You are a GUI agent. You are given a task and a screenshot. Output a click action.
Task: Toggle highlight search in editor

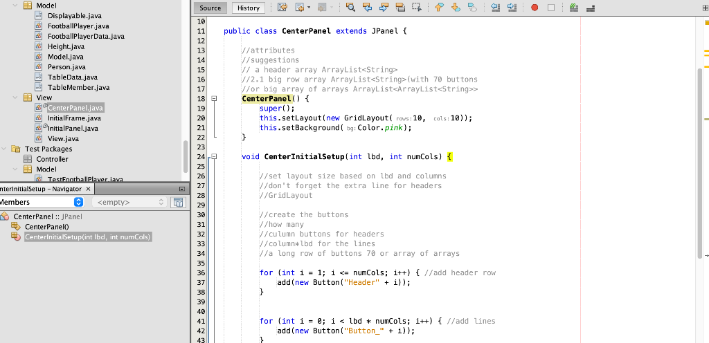[x=400, y=8]
